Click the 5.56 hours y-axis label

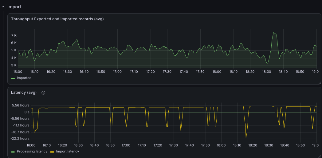(x=21, y=105)
